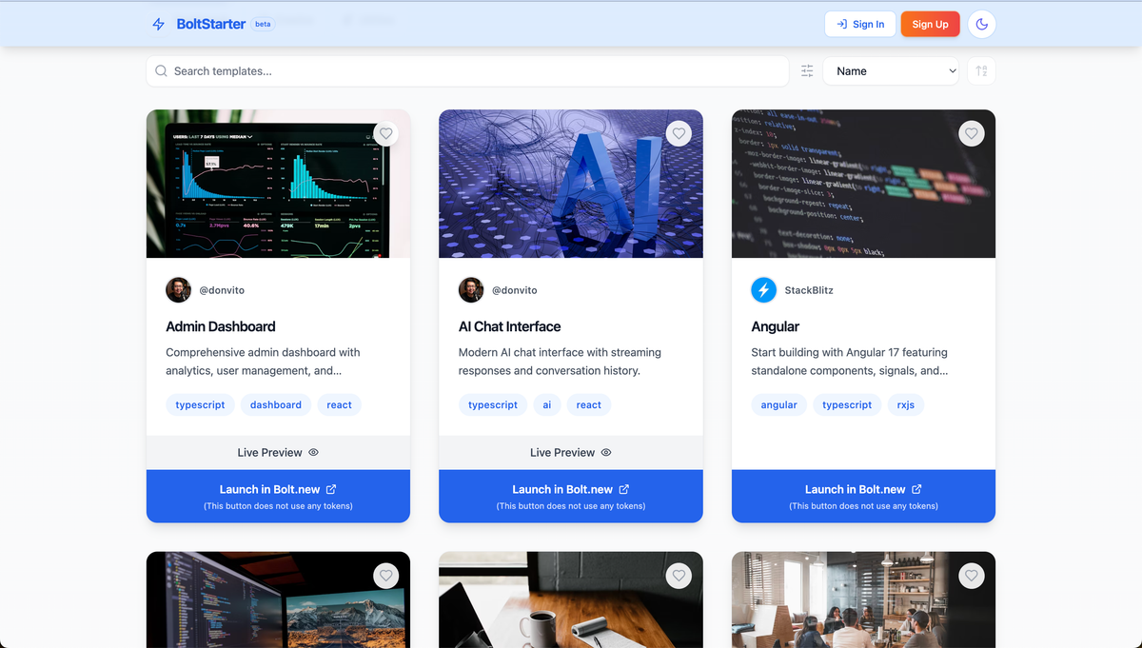Click the BoltStarter brand name link
The image size is (1142, 648).
211,24
